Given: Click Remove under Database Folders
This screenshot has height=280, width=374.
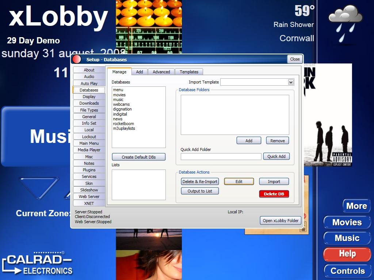Looking at the screenshot, I should (x=278, y=140).
